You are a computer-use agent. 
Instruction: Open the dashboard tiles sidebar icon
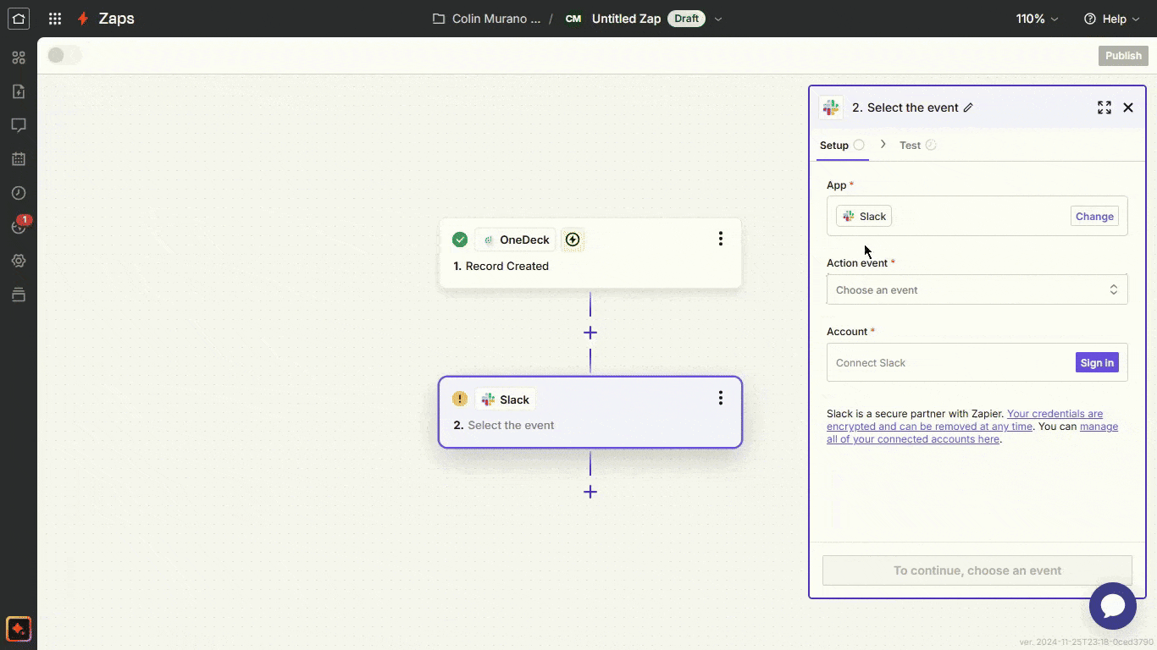19,58
